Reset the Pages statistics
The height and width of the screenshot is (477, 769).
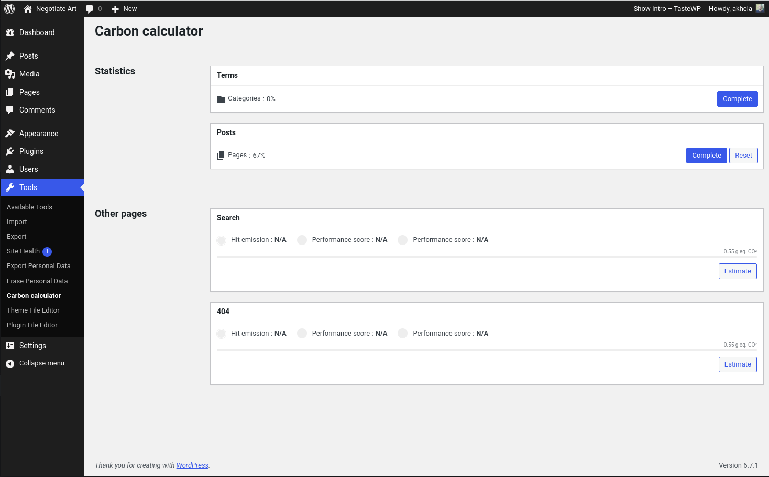click(x=743, y=156)
